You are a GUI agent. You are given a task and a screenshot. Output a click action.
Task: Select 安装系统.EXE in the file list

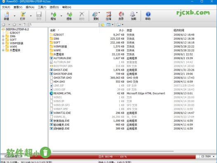[61, 121]
